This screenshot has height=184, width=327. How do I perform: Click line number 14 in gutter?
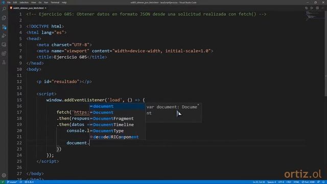pyautogui.click(x=19, y=94)
